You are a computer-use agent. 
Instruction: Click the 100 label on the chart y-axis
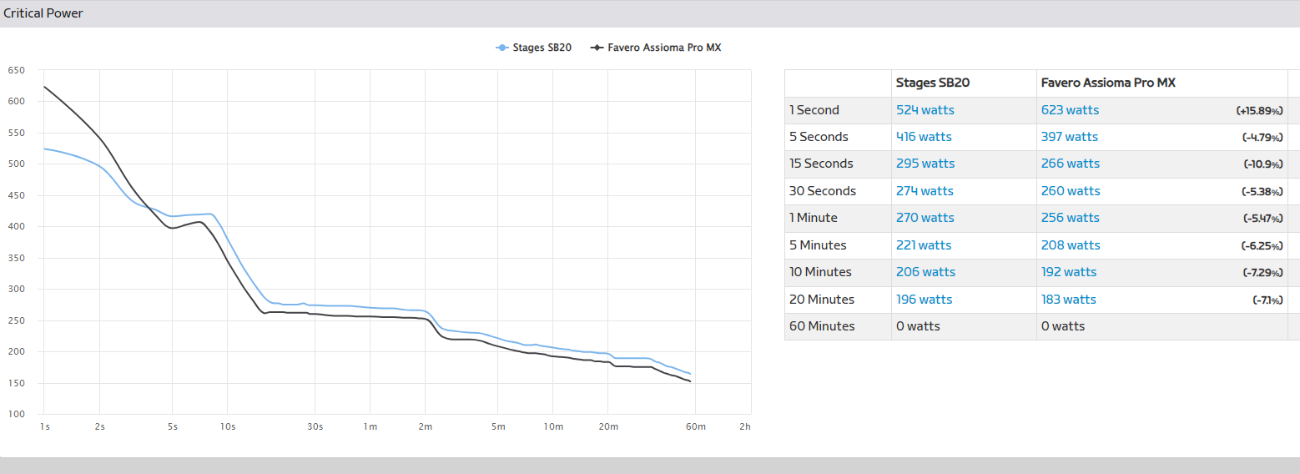(x=16, y=415)
